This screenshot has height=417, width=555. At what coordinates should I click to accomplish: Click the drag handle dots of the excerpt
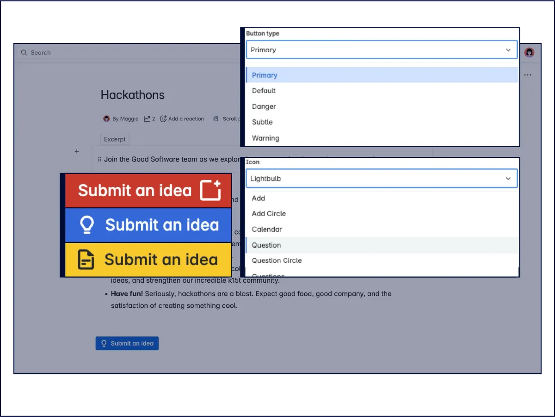pos(100,159)
